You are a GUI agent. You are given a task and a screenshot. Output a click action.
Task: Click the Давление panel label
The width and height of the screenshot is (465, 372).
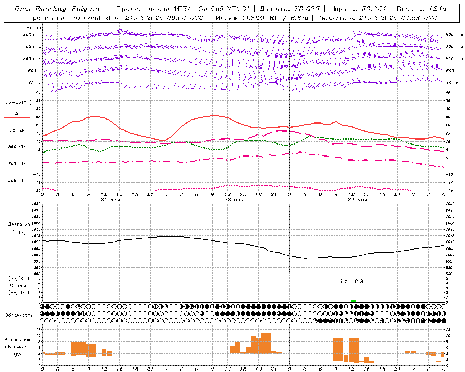19,224
